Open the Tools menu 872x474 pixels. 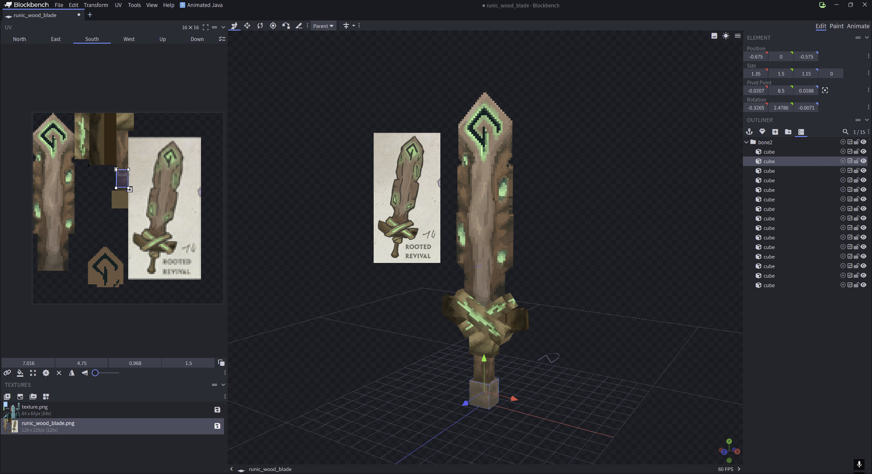point(134,5)
